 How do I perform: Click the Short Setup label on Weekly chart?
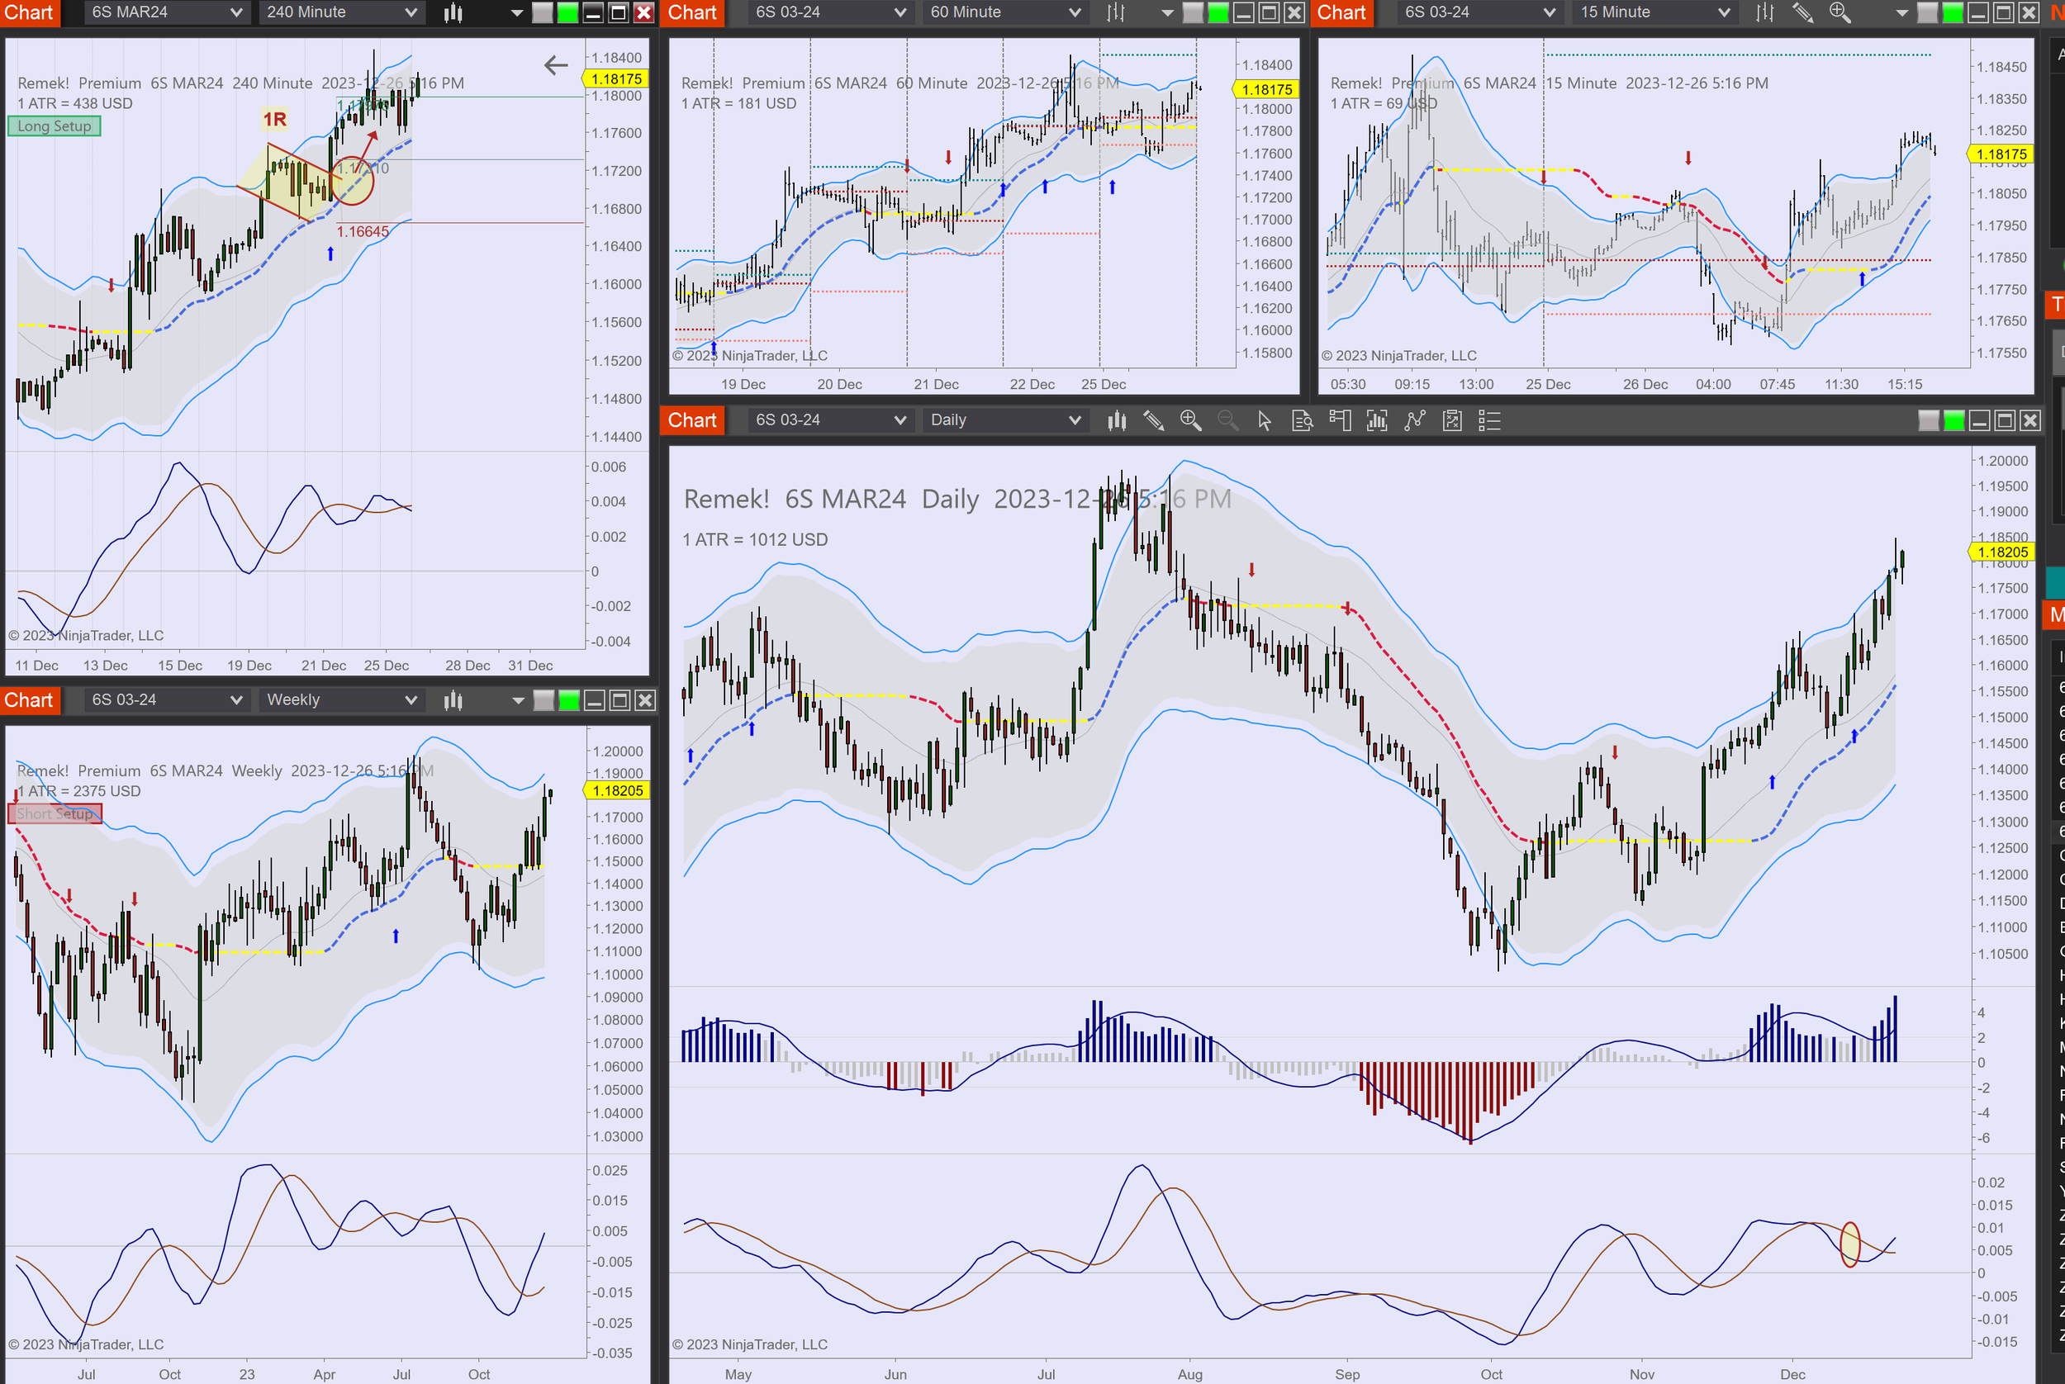click(x=55, y=814)
